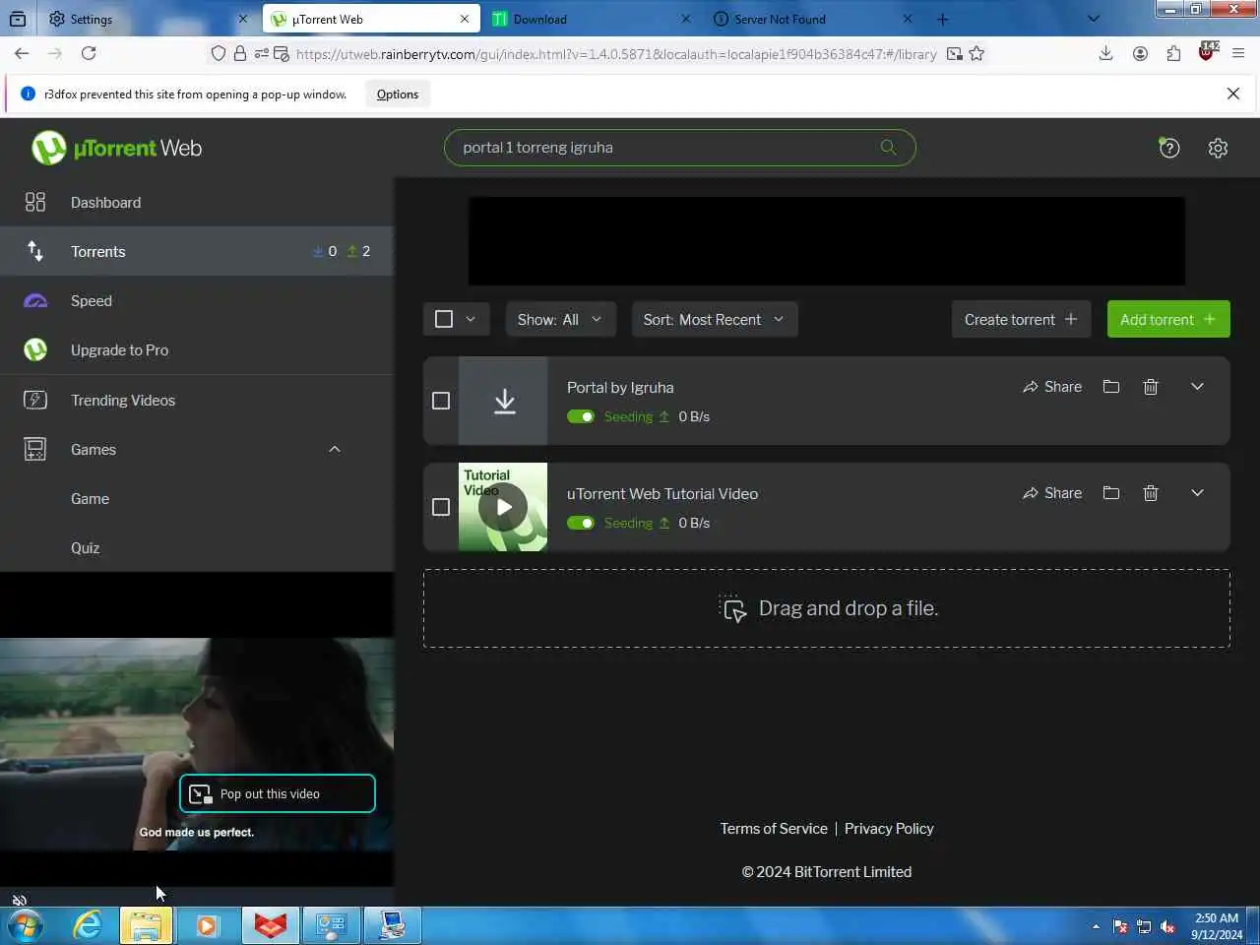
Task: Delete the uTorrent Web Tutorial Video torrent
Action: (x=1150, y=492)
